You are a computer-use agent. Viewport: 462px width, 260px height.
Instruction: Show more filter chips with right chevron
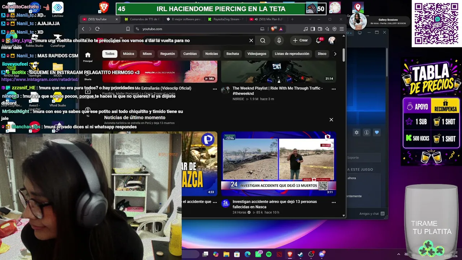click(335, 54)
